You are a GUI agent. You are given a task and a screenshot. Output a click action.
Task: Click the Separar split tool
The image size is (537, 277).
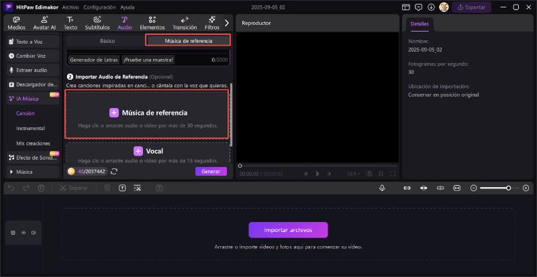click(73, 188)
